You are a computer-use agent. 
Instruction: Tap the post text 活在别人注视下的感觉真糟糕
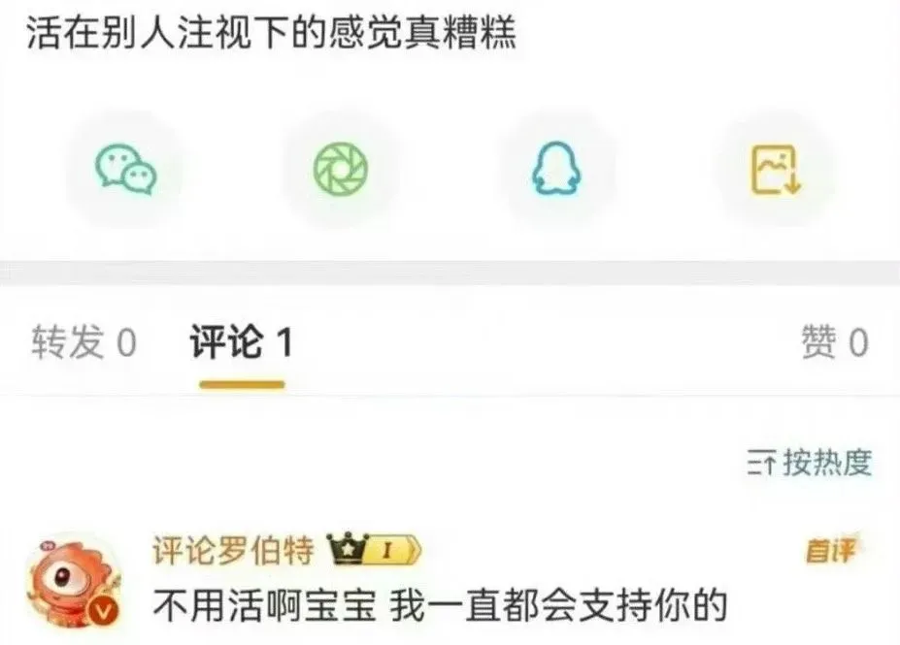[x=272, y=32]
